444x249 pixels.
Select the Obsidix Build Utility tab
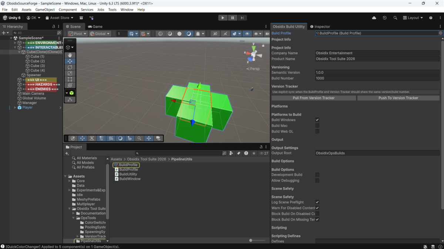tap(289, 27)
